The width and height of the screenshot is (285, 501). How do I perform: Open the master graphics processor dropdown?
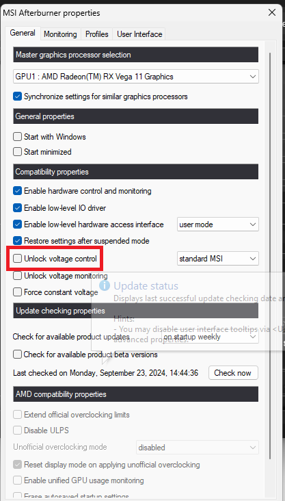[x=136, y=77]
